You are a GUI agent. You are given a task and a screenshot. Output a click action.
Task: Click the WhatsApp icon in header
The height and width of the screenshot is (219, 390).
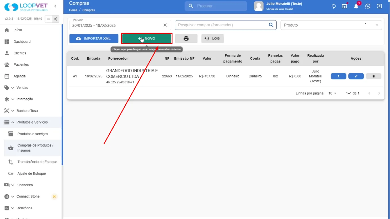[368, 6]
